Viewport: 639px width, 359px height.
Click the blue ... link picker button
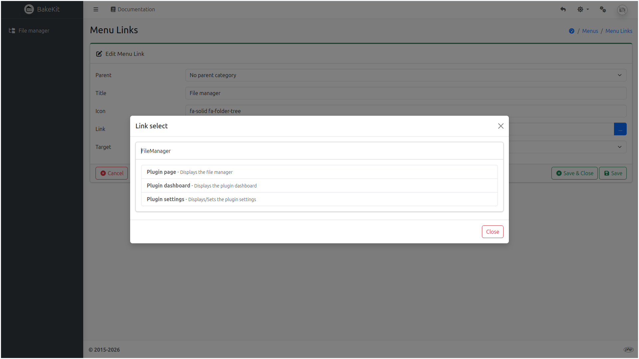(x=620, y=129)
